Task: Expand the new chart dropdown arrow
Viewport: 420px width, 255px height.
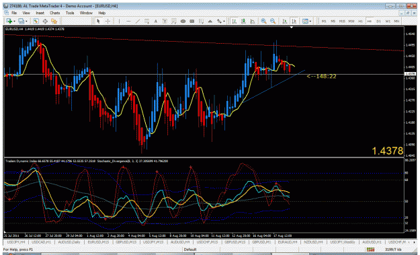Action: pyautogui.click(x=14, y=21)
